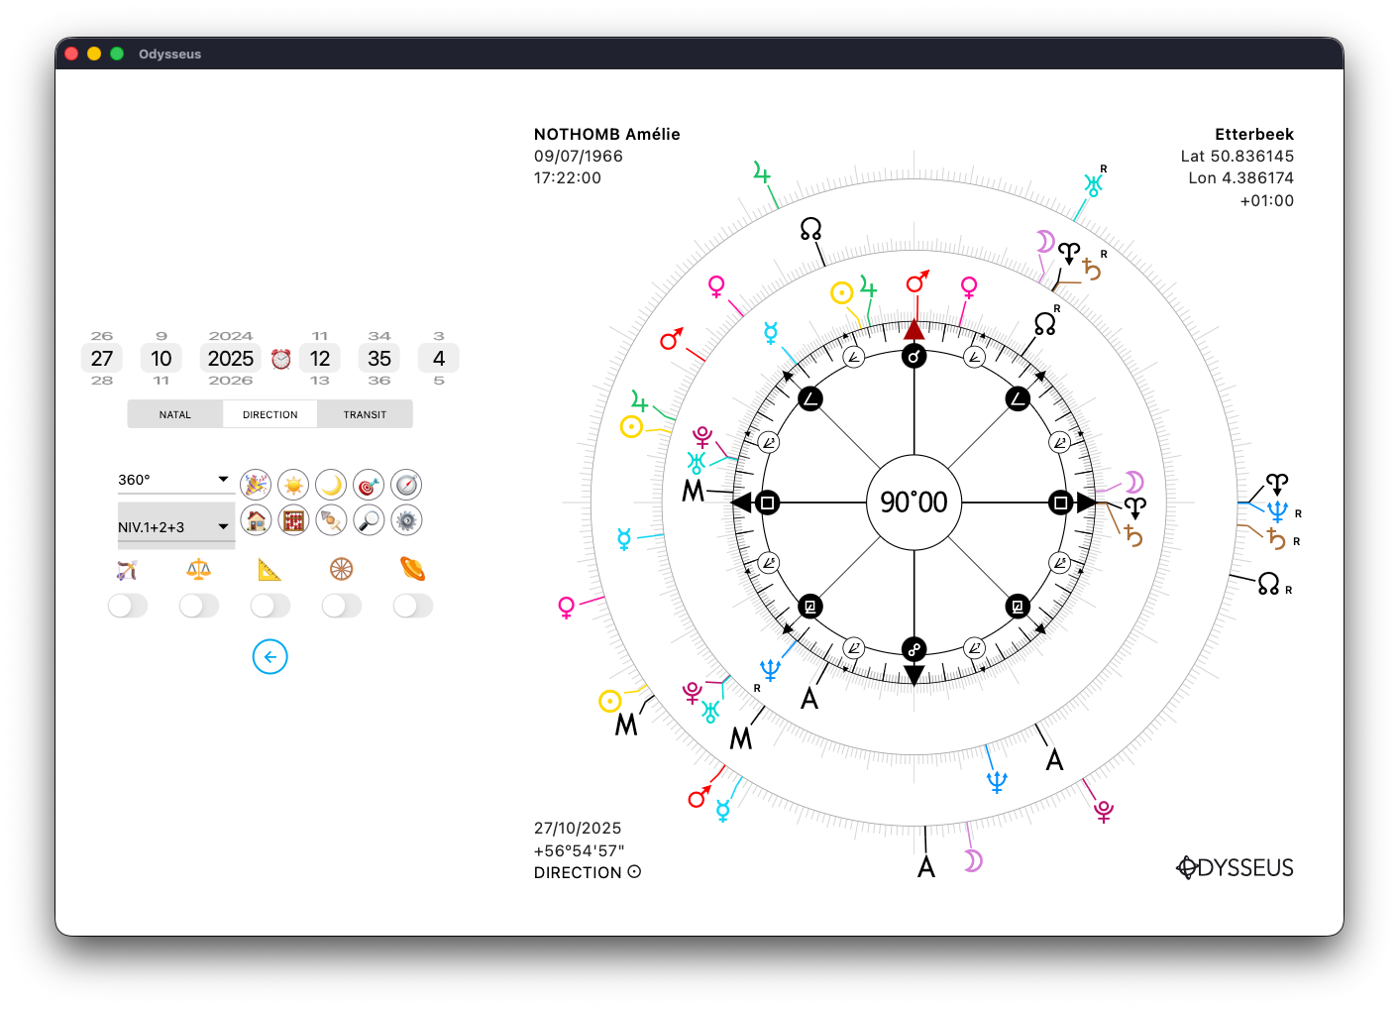Click the 90°00 center of the dial
This screenshot has height=1009, width=1399.
[x=914, y=503]
